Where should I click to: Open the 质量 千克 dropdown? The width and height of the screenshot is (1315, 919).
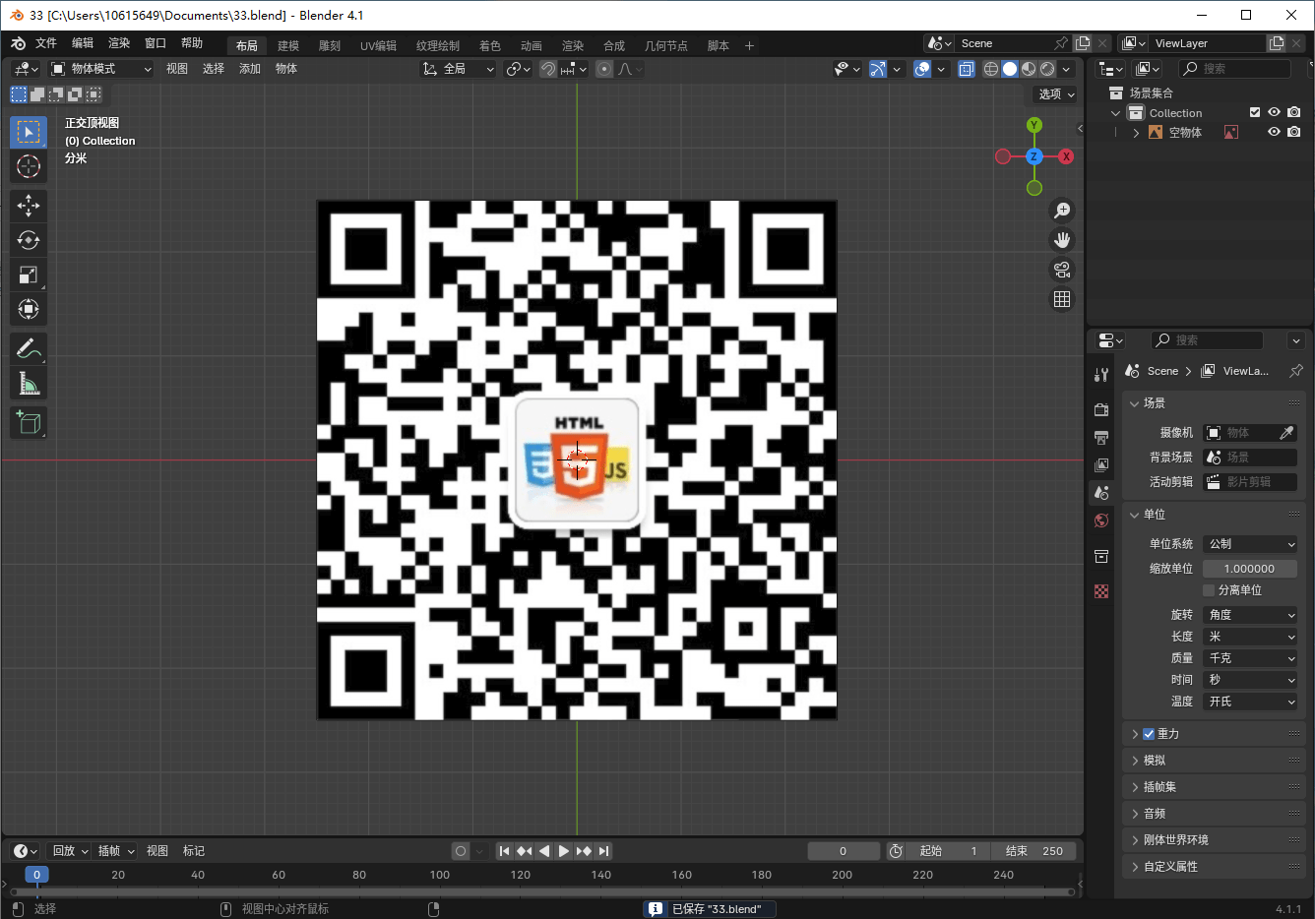[x=1250, y=658]
